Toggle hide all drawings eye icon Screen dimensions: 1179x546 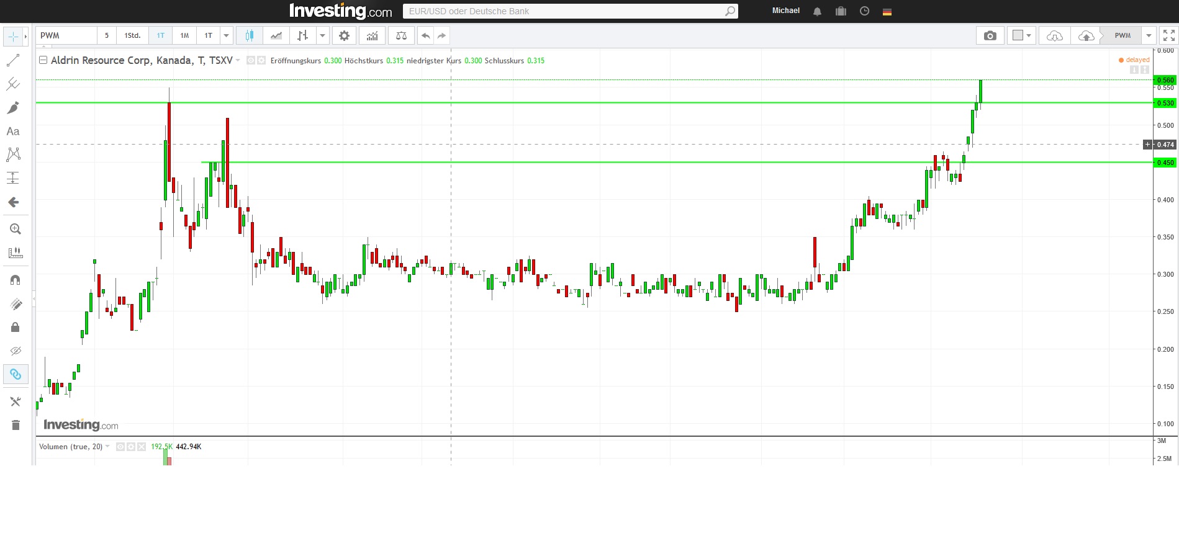[x=16, y=351]
